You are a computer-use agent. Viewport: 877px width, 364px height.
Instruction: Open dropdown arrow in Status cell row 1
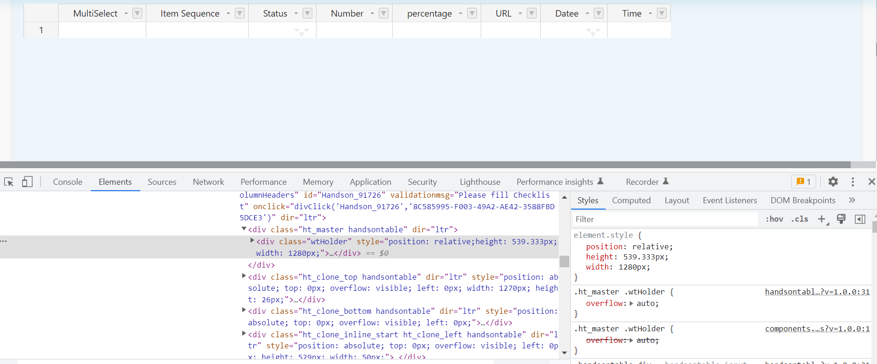point(302,32)
